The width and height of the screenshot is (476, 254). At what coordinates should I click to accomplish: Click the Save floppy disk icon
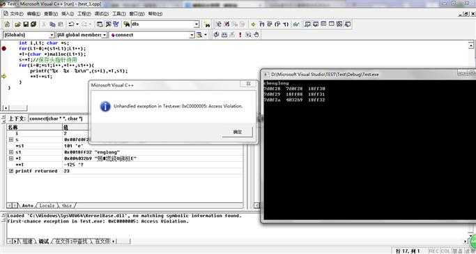pos(26,24)
